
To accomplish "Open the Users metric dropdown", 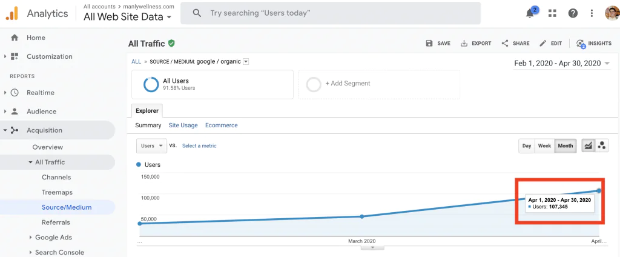I will pos(152,145).
